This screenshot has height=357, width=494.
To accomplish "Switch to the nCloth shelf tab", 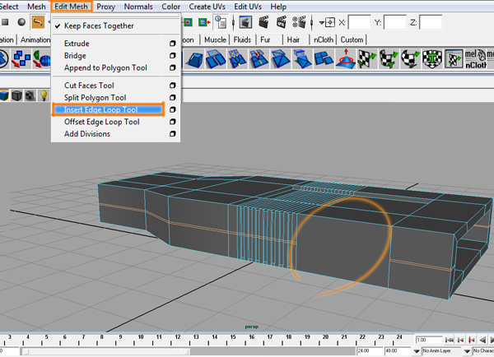I will (x=324, y=39).
